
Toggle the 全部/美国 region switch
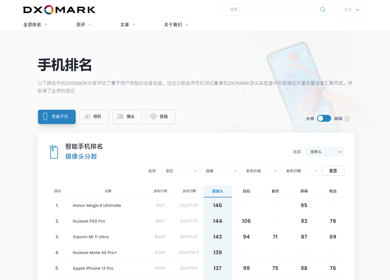pos(324,118)
